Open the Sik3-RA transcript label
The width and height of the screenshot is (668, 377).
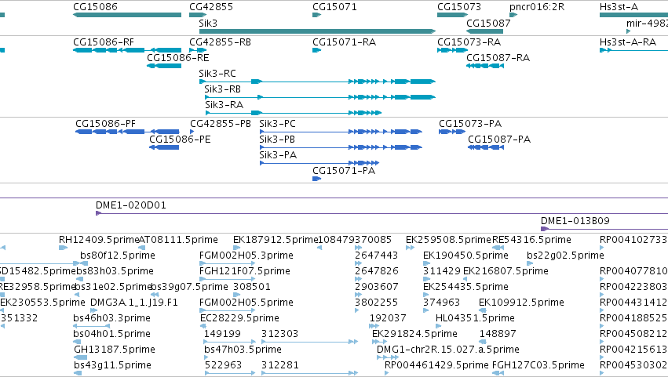(224, 105)
